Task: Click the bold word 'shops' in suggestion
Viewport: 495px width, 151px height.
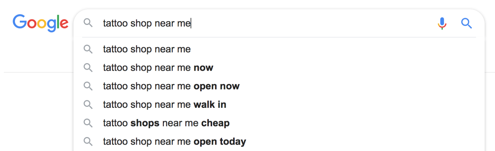Action: point(145,123)
